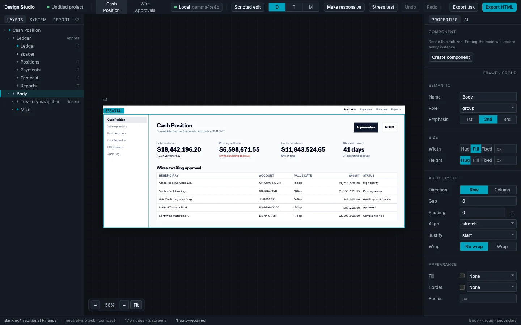Open the Justify dropdown
Viewport: 521px width, 325px height.
pyautogui.click(x=488, y=235)
